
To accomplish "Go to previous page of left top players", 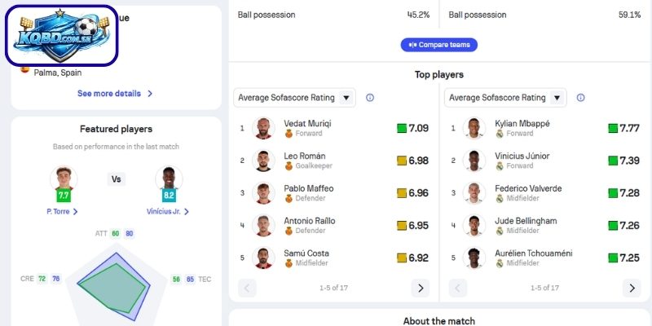I will pyautogui.click(x=247, y=288).
